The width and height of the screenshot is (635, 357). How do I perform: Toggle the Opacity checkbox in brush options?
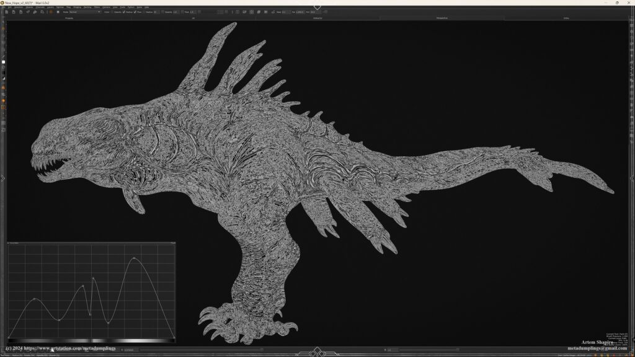(x=112, y=12)
